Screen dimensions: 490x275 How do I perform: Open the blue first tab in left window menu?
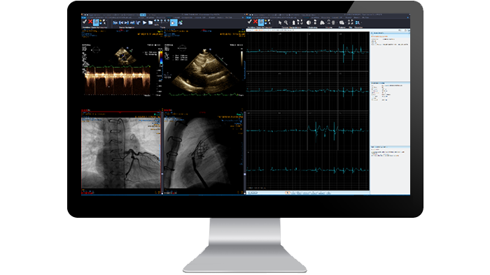pyautogui.click(x=84, y=17)
